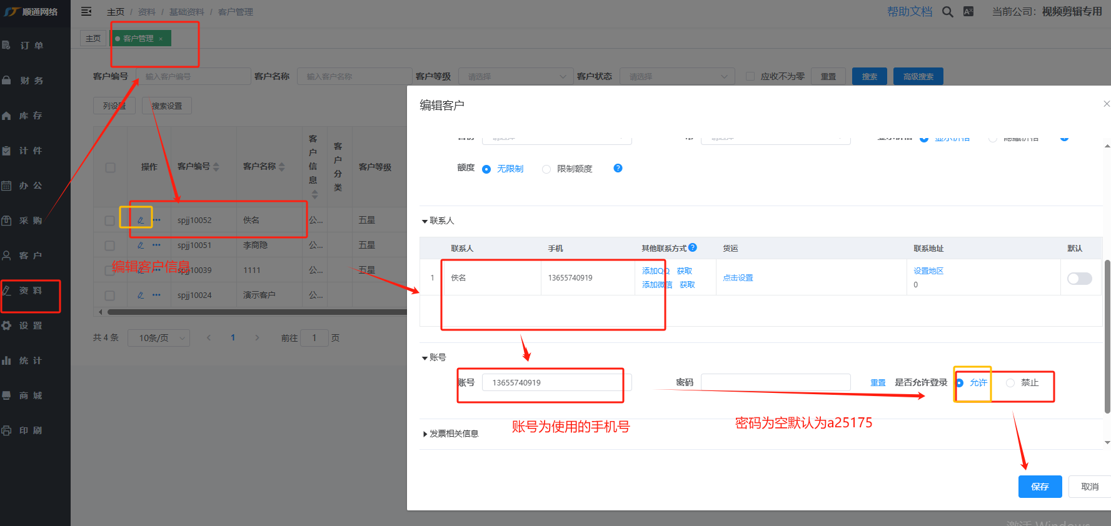Click the 账号 input field
The width and height of the screenshot is (1111, 526).
click(x=556, y=382)
